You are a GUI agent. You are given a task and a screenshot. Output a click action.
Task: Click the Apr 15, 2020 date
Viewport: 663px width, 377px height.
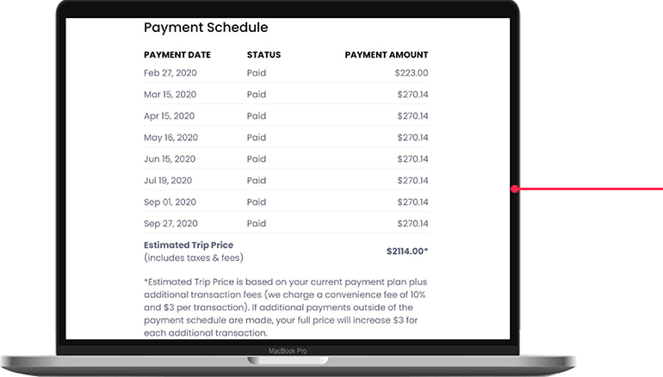coord(169,116)
